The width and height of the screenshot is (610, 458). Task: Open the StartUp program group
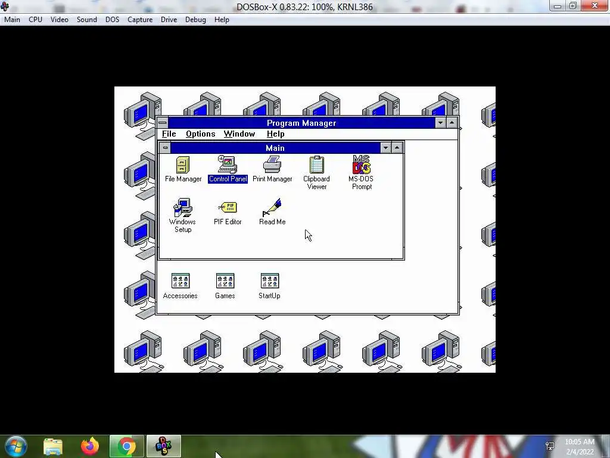tap(269, 286)
